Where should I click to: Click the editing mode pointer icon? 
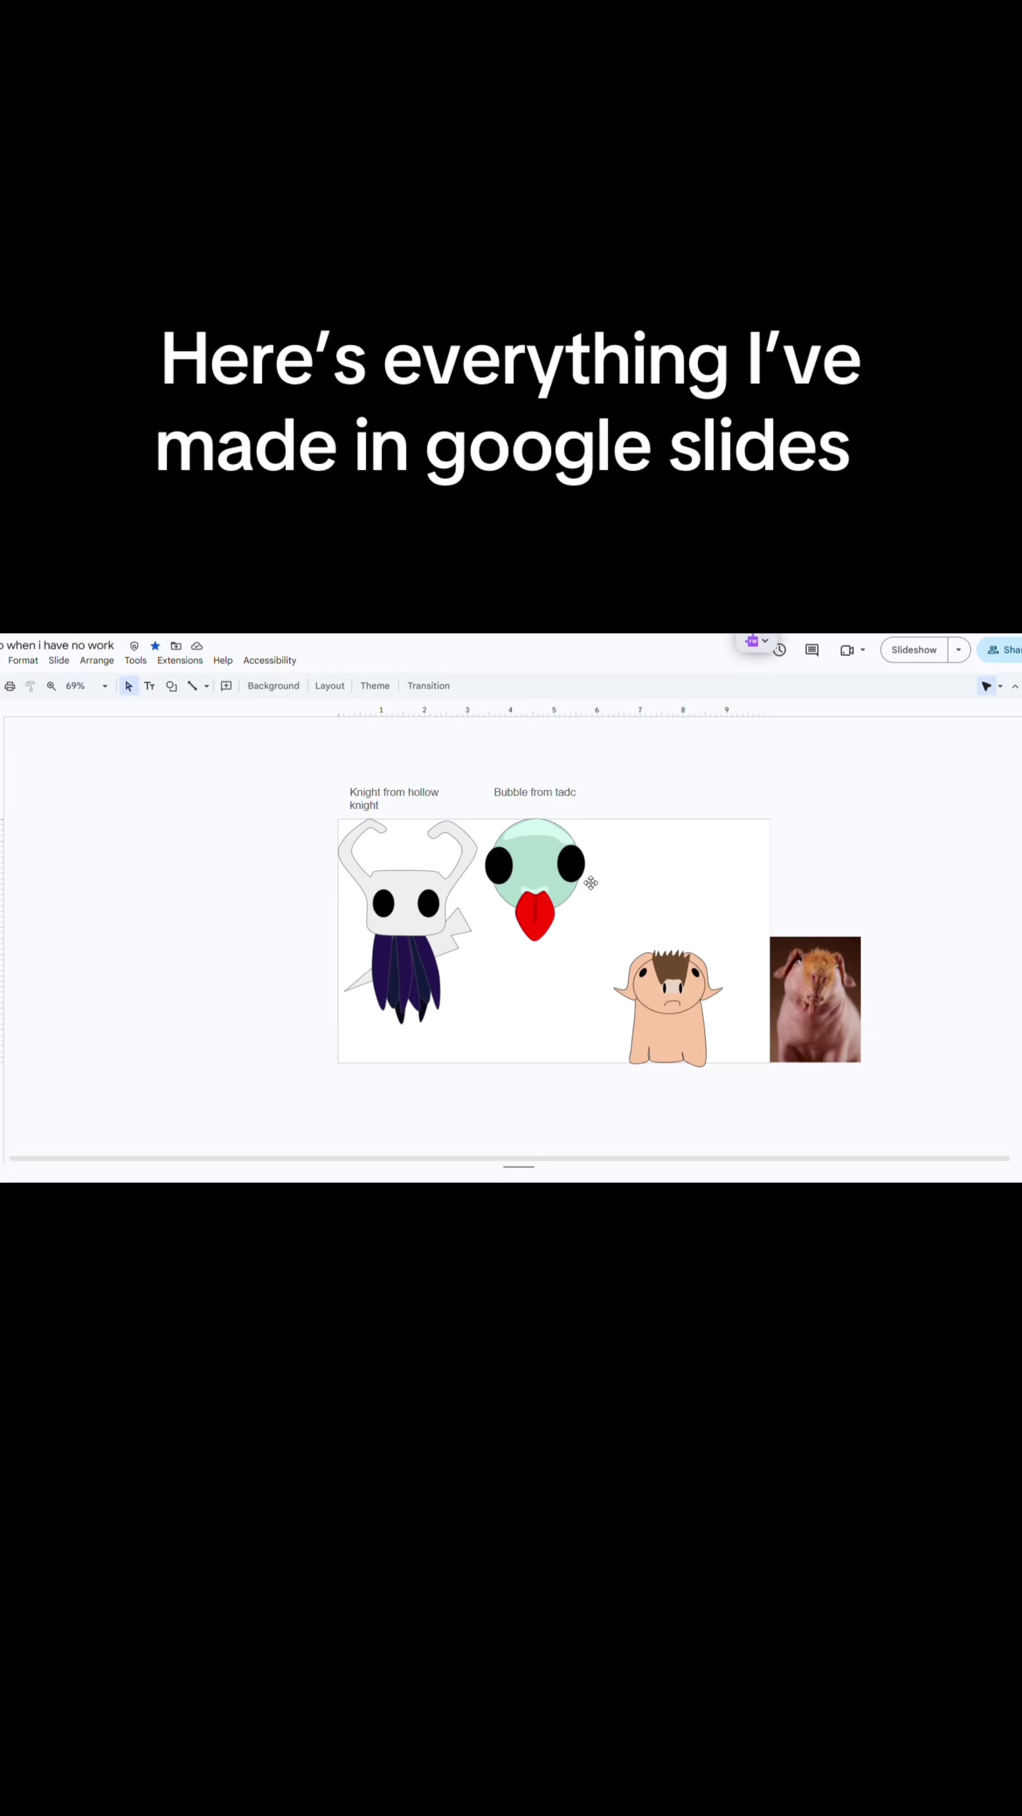(x=986, y=686)
